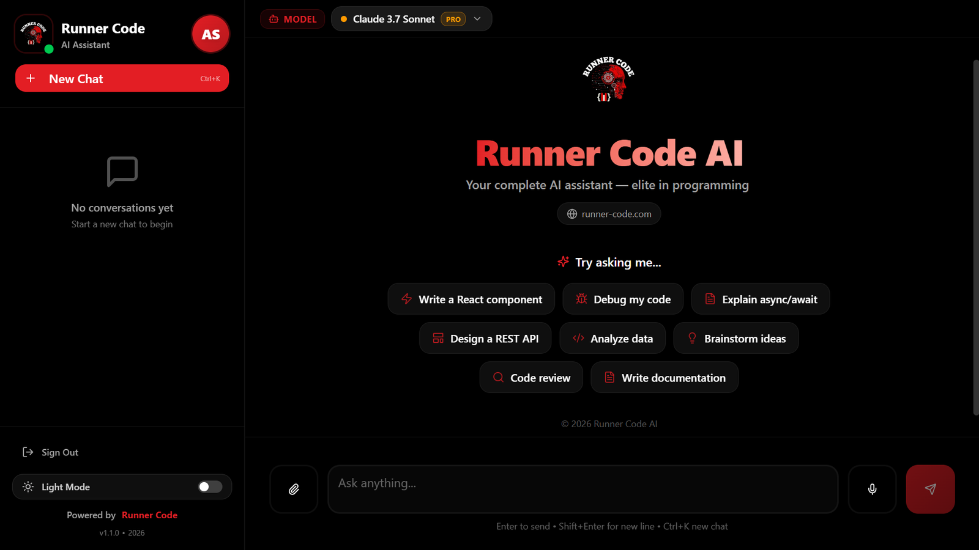Click the empty conversations speech bubble icon

coord(122,172)
